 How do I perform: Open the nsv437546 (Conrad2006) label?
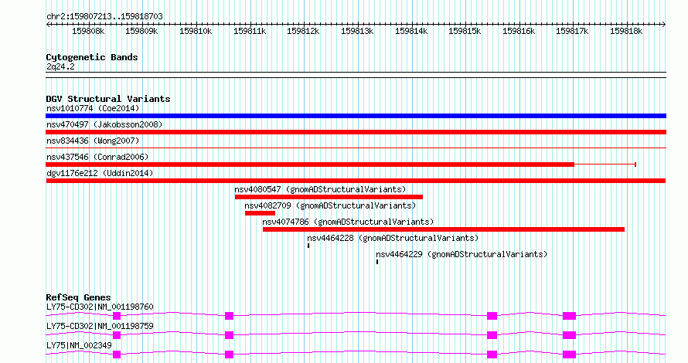click(x=97, y=157)
